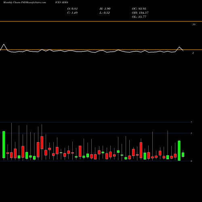
Task: Click the OH: 134.57 value
Action: click(140, 13)
